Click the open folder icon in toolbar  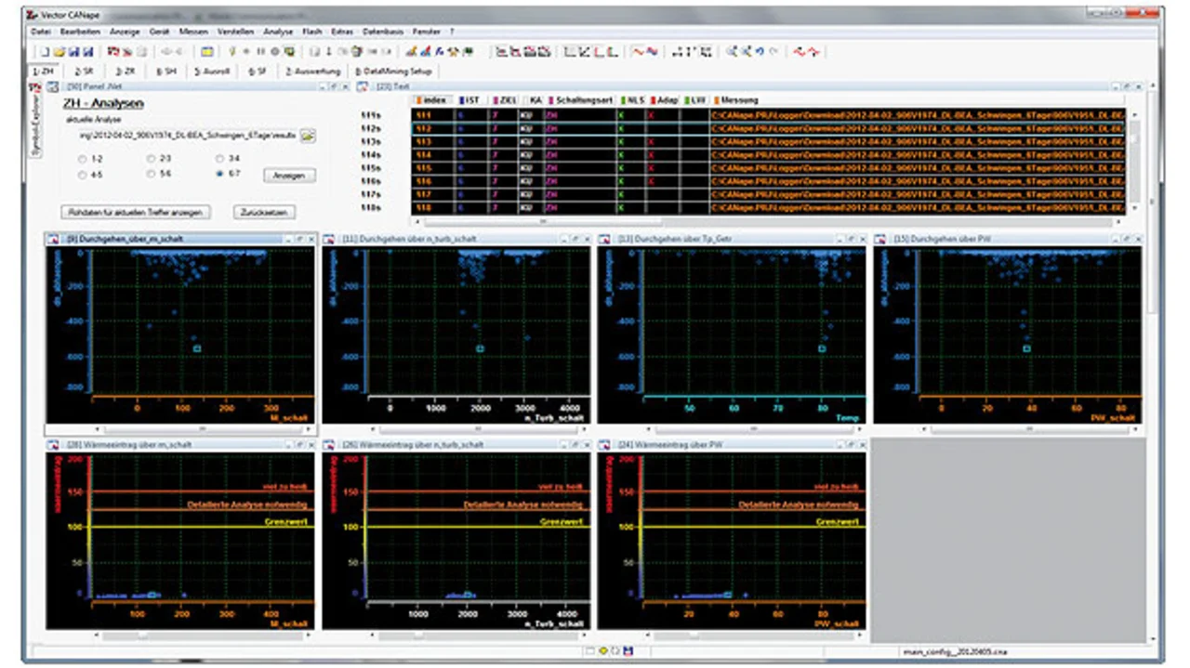[x=58, y=52]
